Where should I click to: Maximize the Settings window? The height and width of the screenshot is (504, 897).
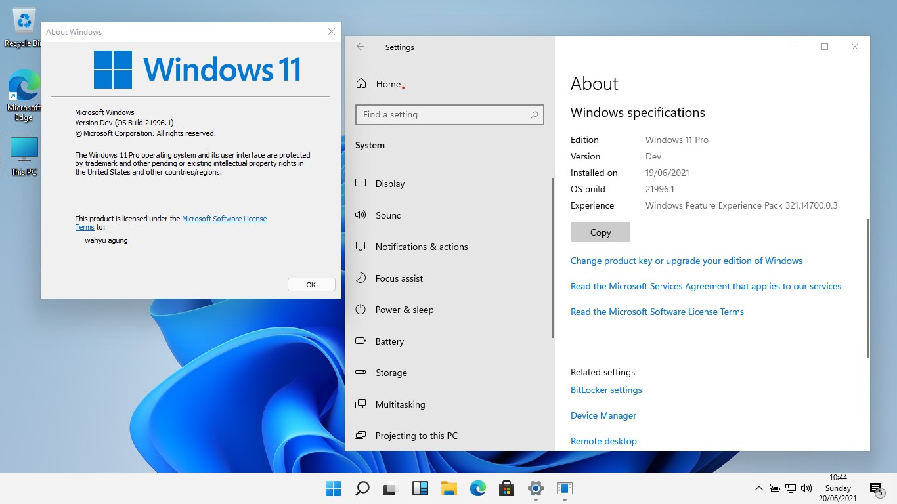click(825, 47)
